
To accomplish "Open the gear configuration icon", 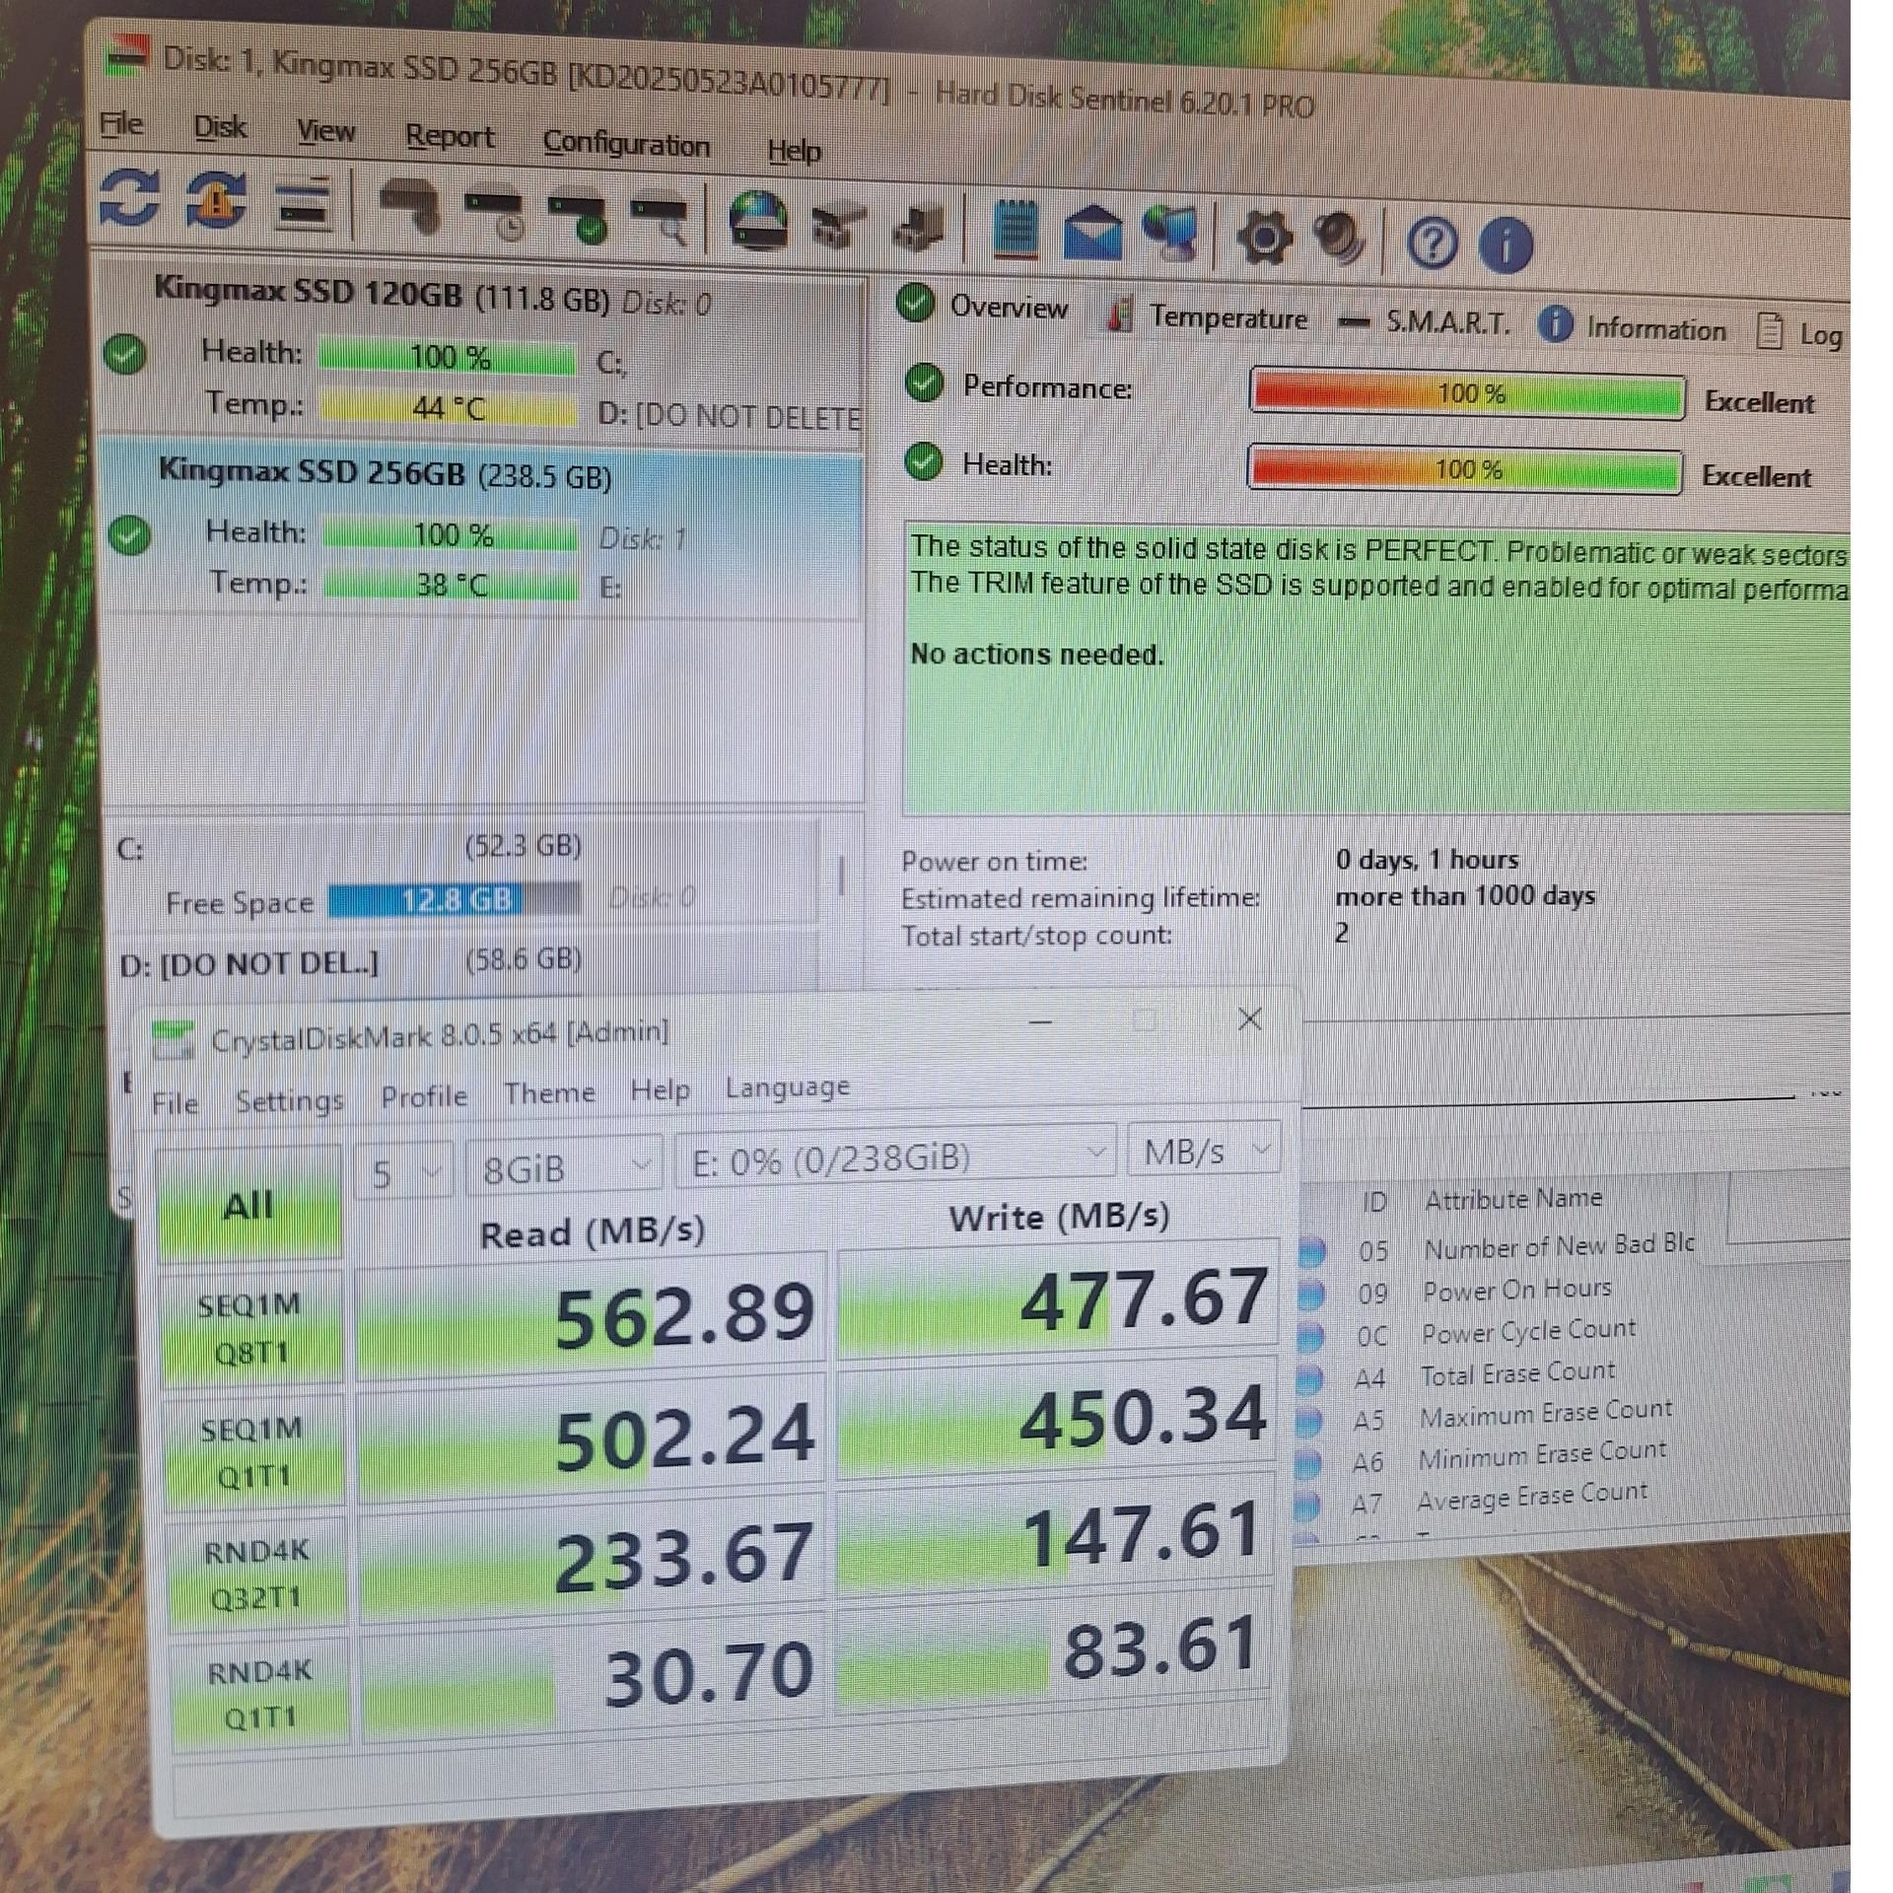I will (1264, 238).
